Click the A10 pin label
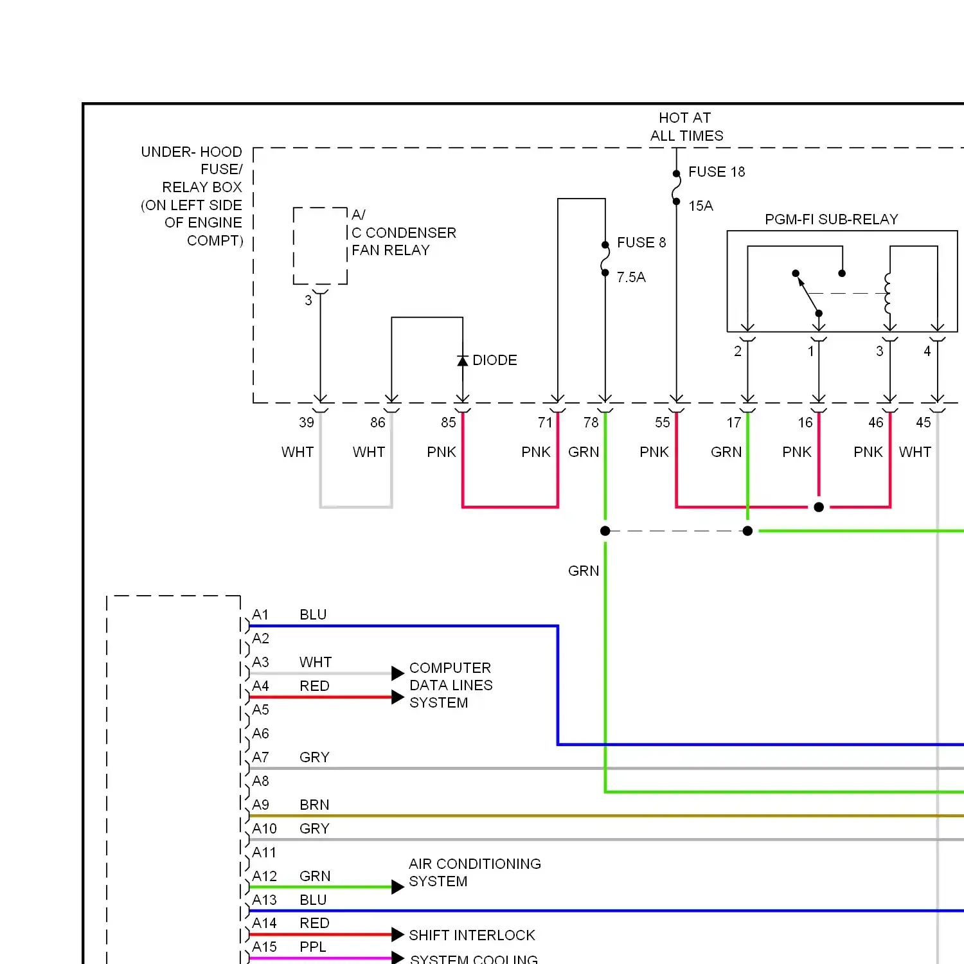Screen dimensions: 964x964 (x=264, y=828)
